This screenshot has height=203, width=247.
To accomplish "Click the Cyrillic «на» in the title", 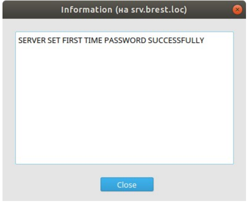I will [123, 10].
